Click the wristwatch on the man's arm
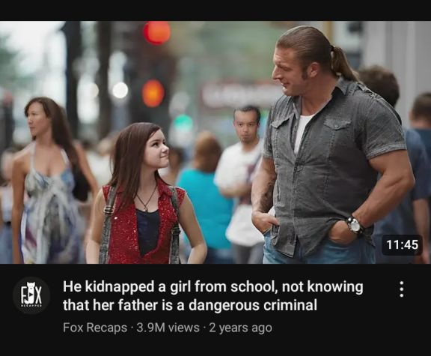 coord(355,225)
